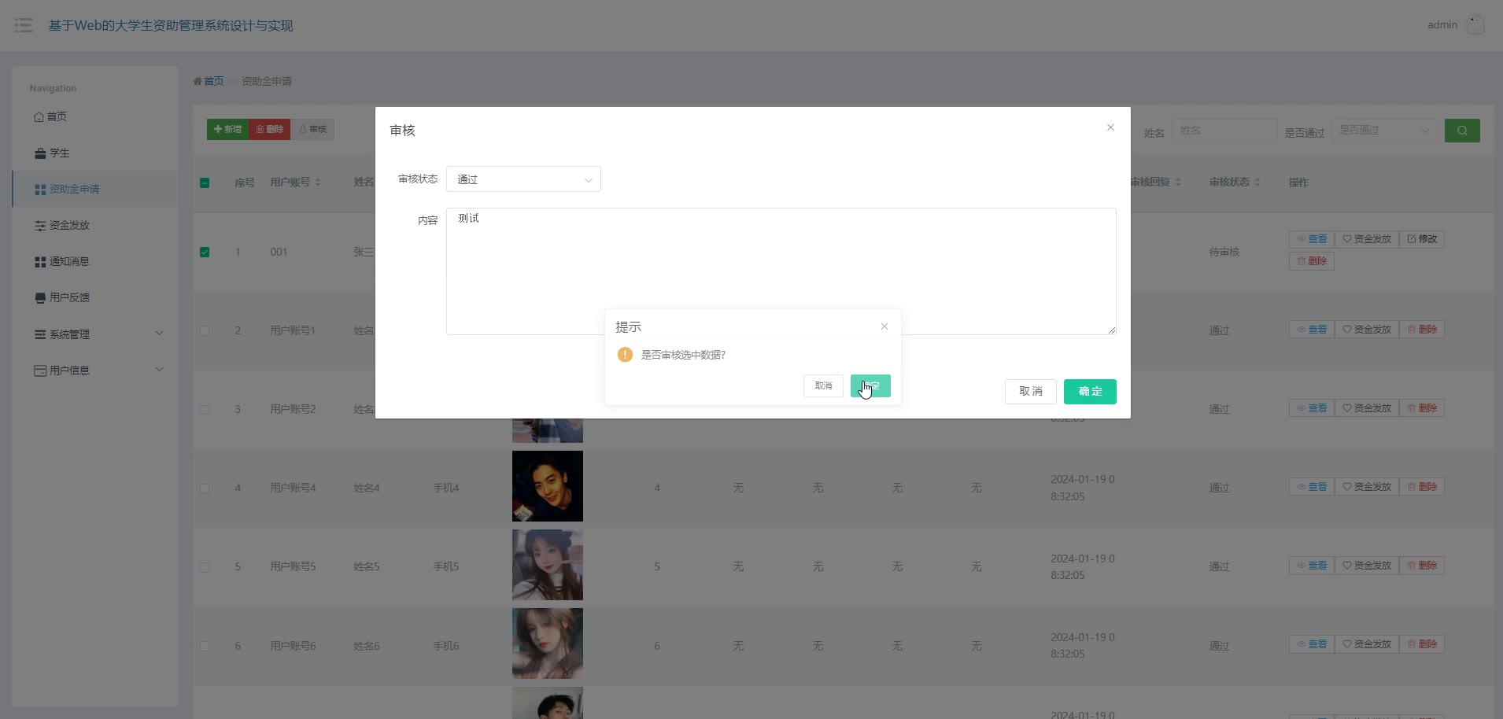1503x719 pixels.
Task: Click 删除 for 用户账号4 row
Action: click(1422, 487)
